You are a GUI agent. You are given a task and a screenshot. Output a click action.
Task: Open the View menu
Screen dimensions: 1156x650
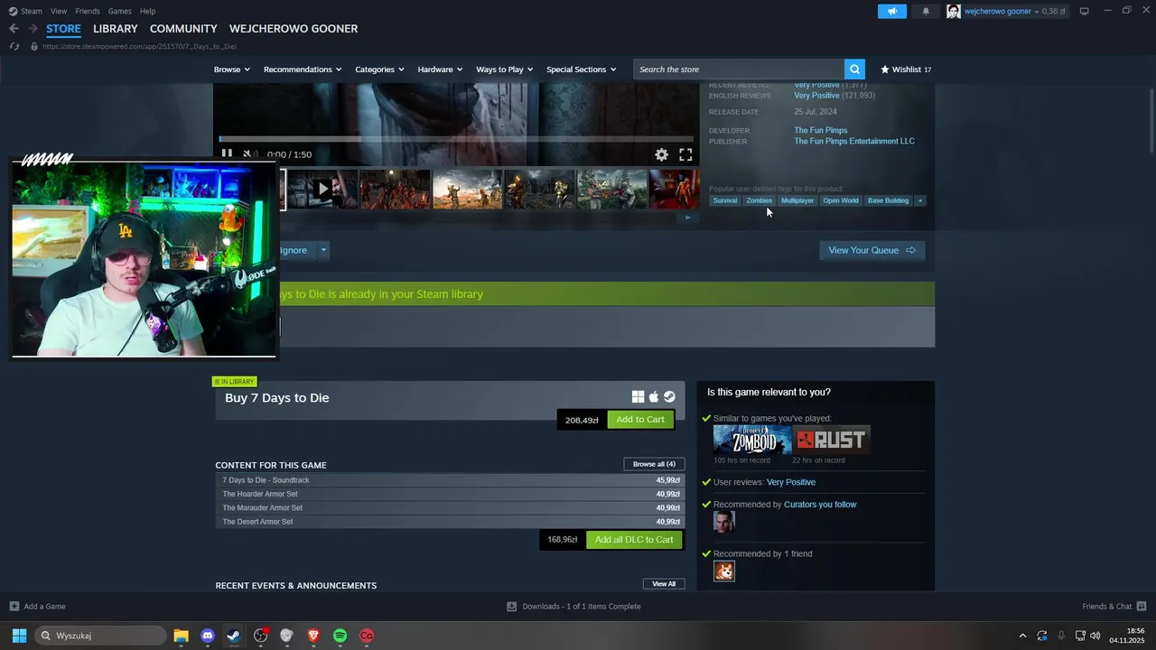click(59, 11)
